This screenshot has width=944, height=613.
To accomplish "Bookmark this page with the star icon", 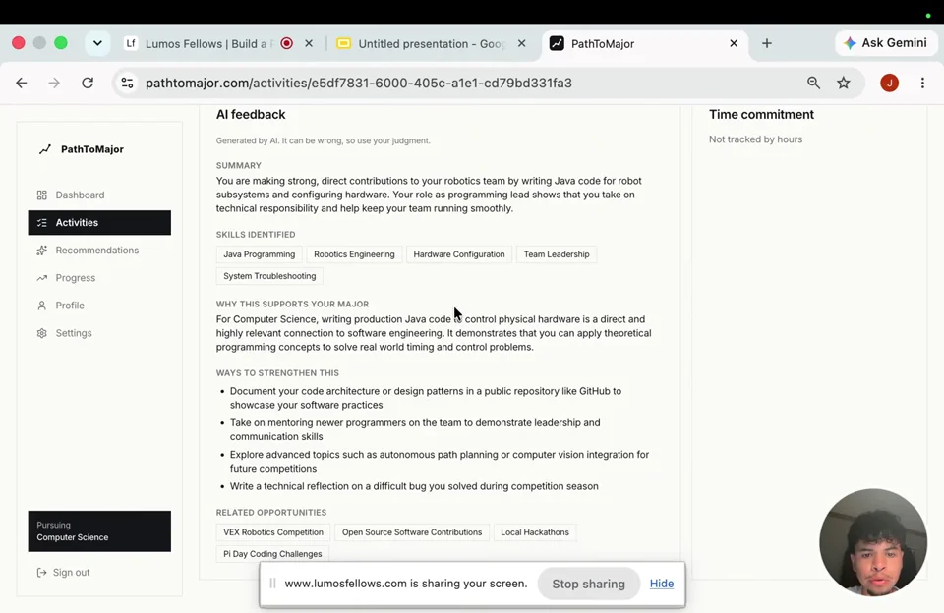I will click(844, 84).
